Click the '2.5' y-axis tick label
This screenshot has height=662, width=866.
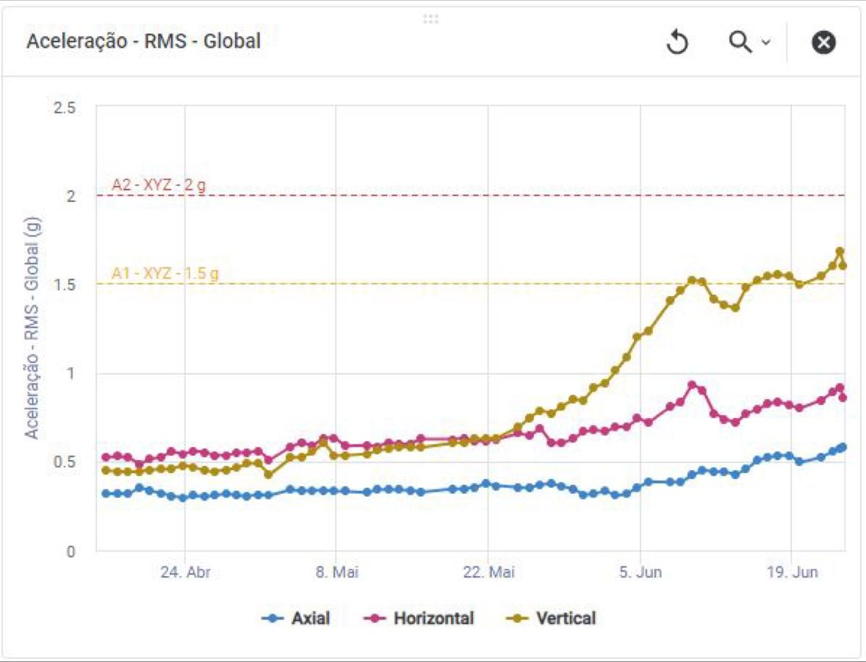coord(65,107)
